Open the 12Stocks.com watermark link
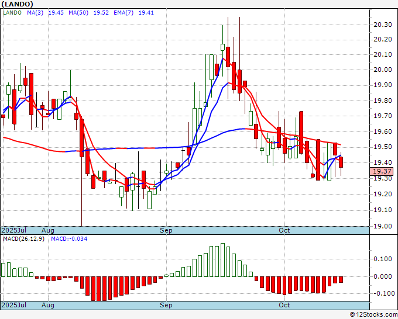 pos(372,314)
